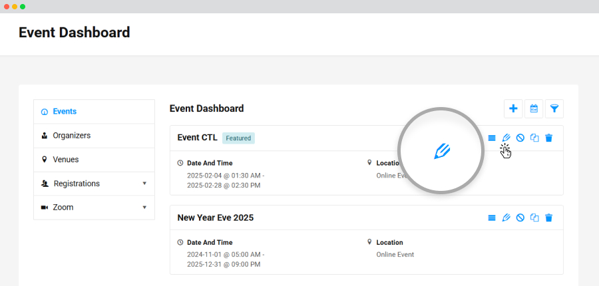This screenshot has height=286, width=599.
Task: Cancel New Year Eve 2025 via ban icon
Action: pos(520,217)
